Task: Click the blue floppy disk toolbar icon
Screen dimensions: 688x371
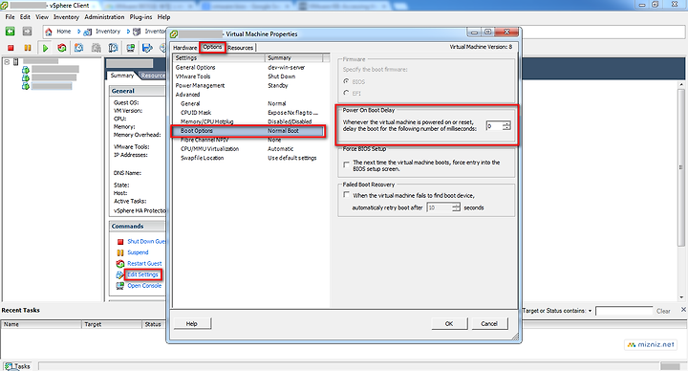Action: [x=147, y=48]
